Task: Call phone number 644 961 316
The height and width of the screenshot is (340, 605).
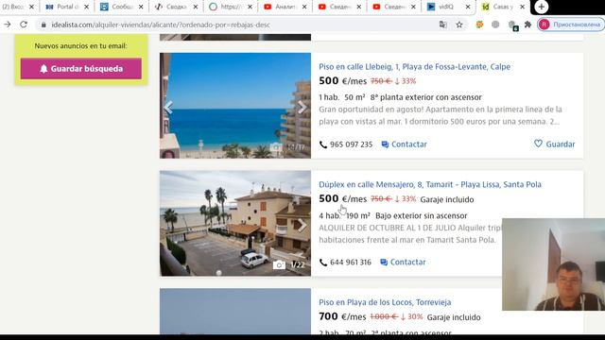Action: click(351, 263)
